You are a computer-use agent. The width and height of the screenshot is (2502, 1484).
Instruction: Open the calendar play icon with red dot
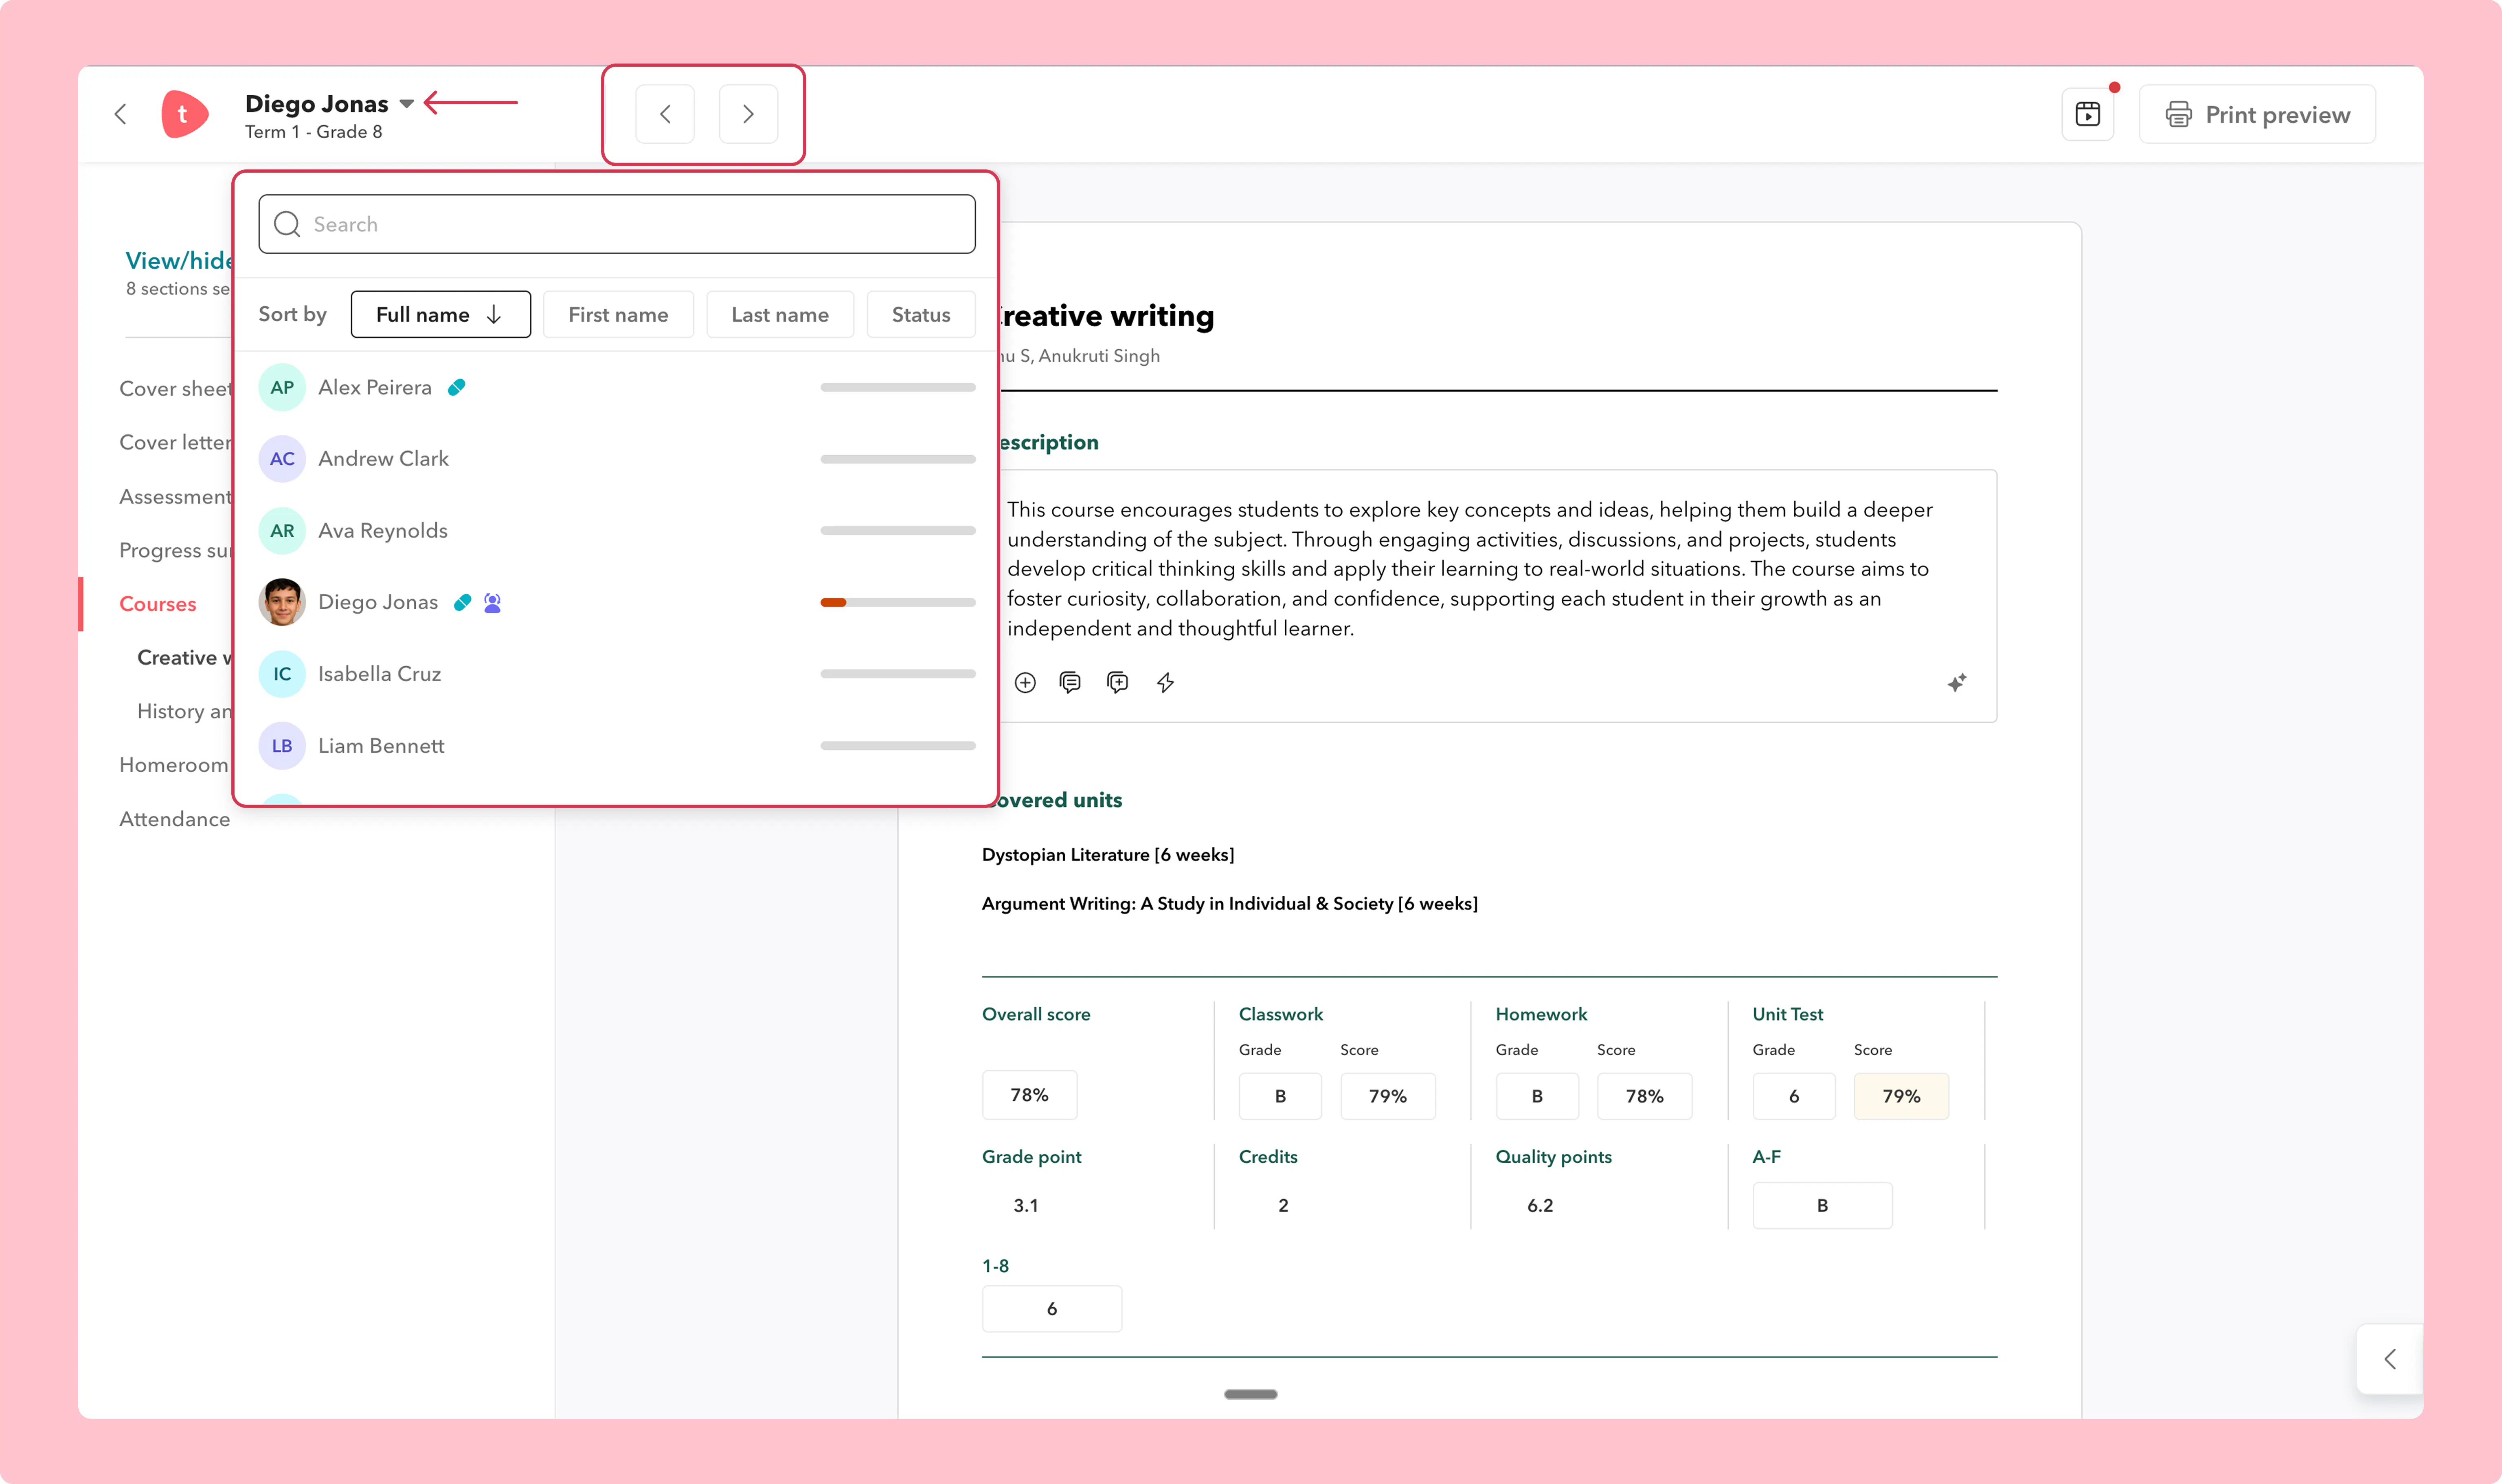pyautogui.click(x=2087, y=114)
